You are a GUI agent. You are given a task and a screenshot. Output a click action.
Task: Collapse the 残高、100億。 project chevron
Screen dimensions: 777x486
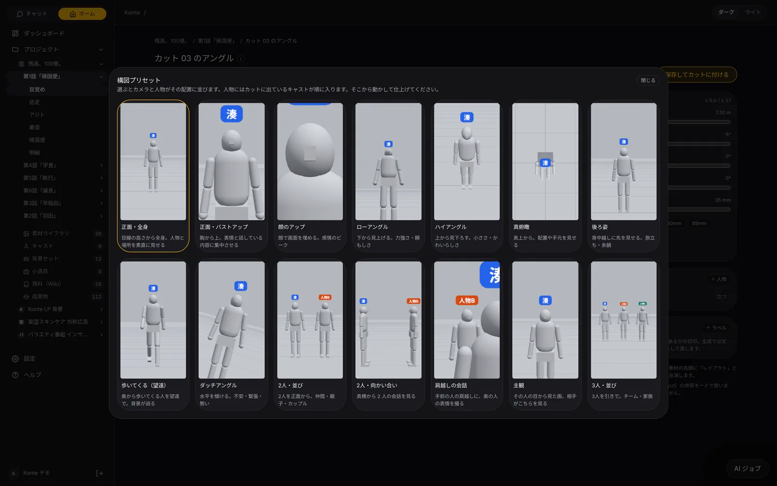[101, 64]
